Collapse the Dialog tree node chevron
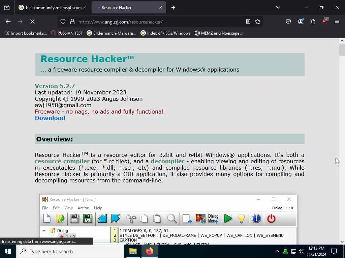This screenshot has width=345, height=258. (x=44, y=230)
